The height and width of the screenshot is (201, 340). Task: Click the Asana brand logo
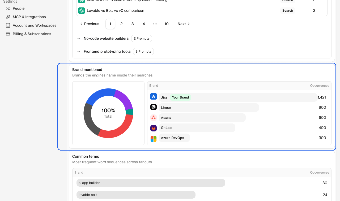(154, 118)
